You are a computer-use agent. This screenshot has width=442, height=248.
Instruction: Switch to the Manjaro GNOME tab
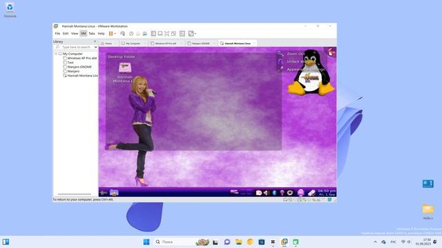pos(201,43)
